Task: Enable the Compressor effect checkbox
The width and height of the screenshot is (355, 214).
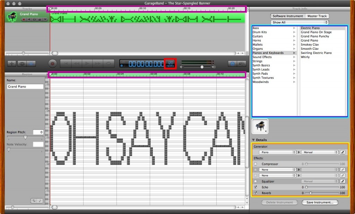Action: 256,164
